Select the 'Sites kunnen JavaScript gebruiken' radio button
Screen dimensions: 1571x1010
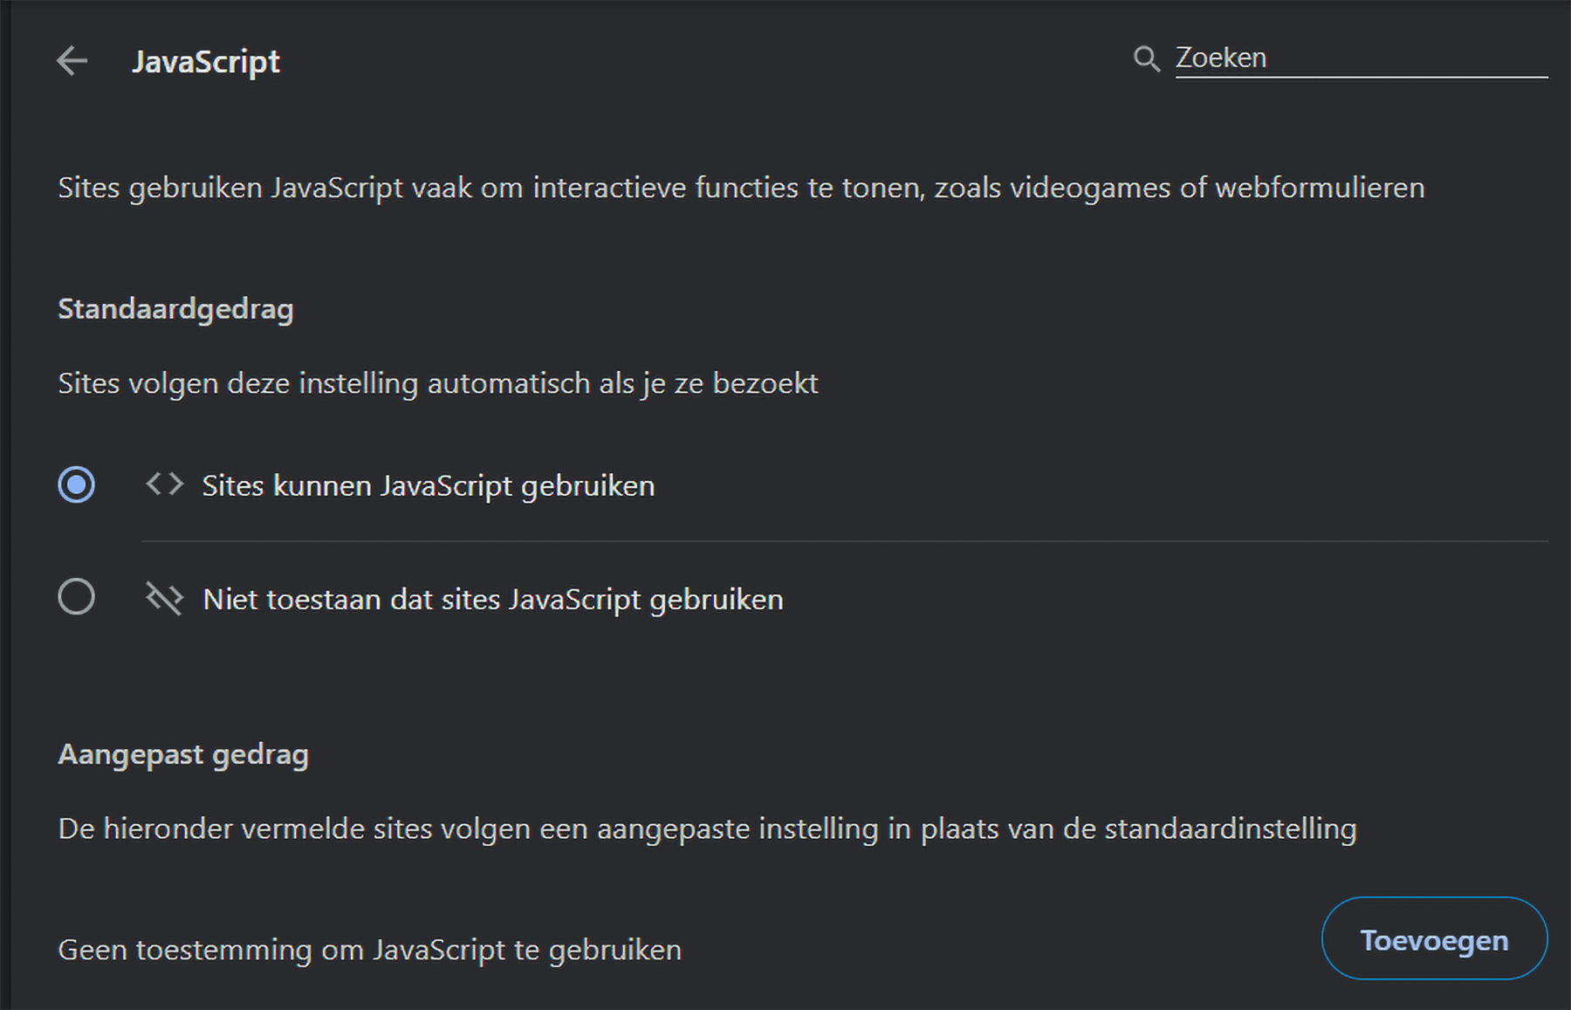click(x=77, y=484)
